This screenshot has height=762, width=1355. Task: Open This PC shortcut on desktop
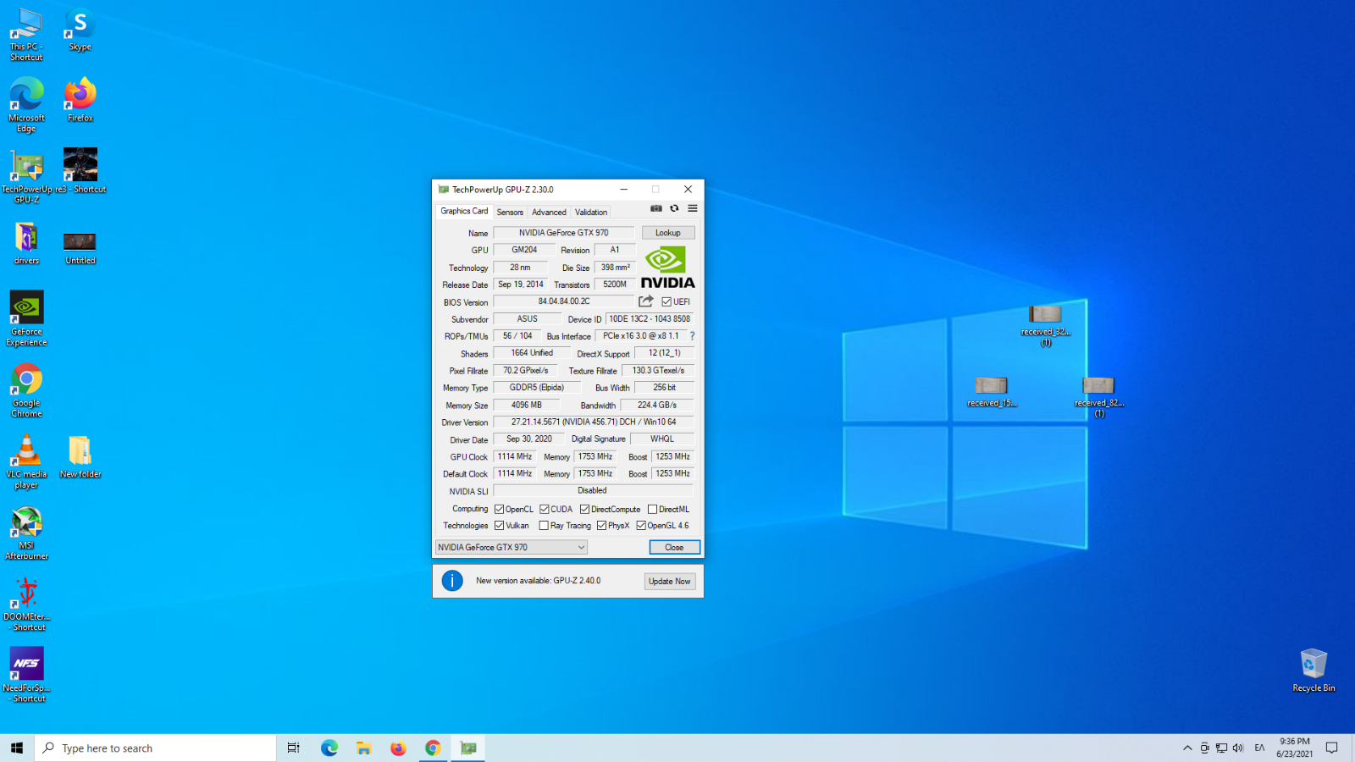pos(26,35)
